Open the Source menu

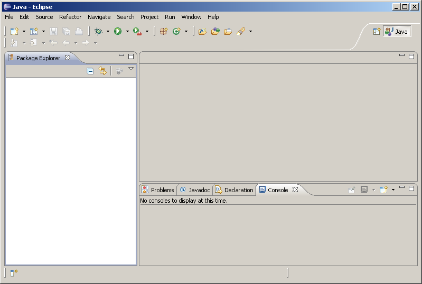click(x=44, y=17)
